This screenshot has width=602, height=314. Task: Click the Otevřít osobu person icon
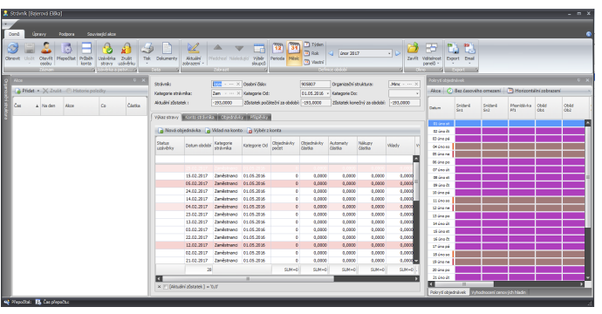46,48
